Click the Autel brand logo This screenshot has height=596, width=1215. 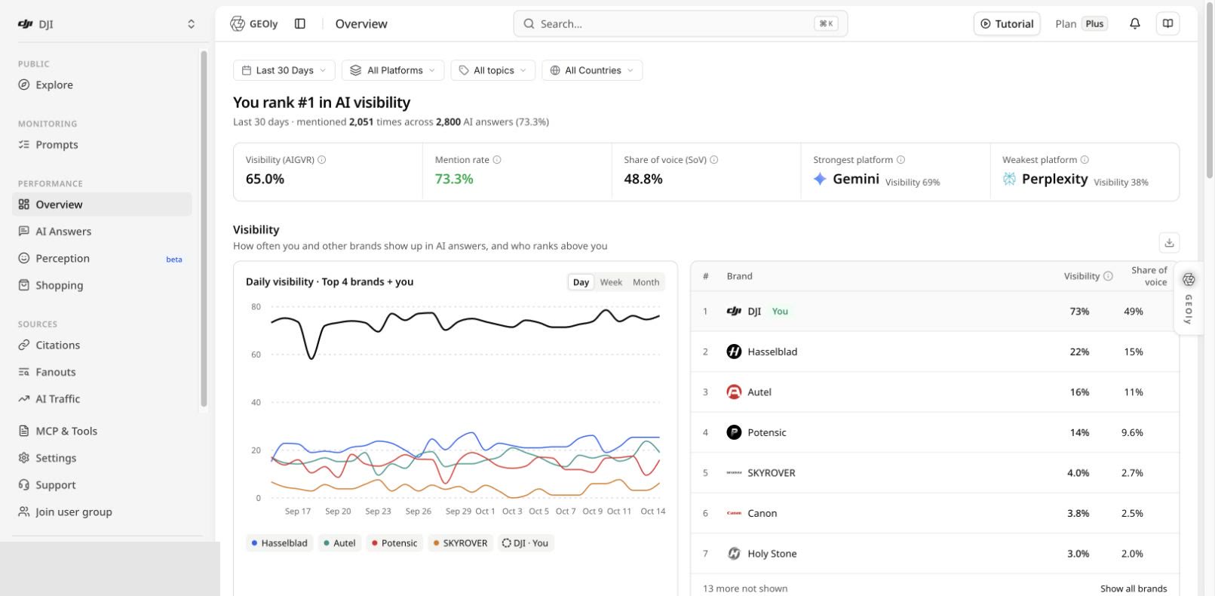[x=734, y=392]
